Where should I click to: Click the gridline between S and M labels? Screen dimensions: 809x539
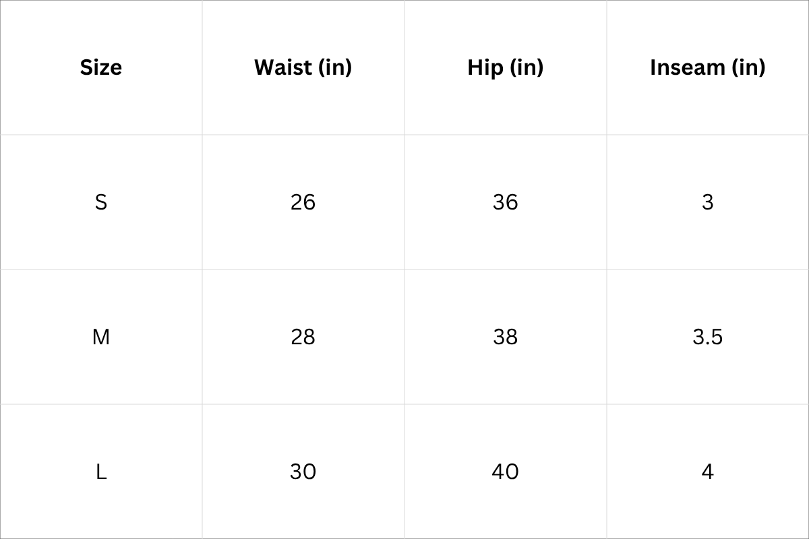101,269
